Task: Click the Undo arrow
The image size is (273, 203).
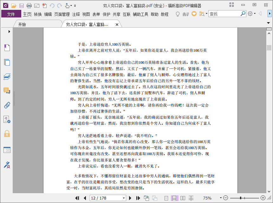Action: [x=52, y=6]
